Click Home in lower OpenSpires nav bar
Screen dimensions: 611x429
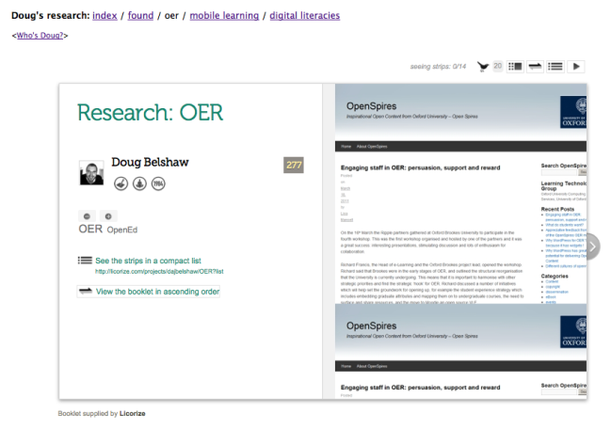tap(346, 366)
